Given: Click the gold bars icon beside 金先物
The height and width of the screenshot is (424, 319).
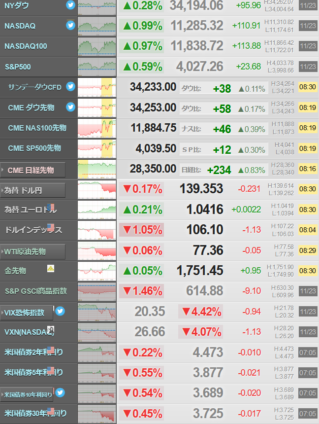Looking at the screenshot, I should 51,269.
